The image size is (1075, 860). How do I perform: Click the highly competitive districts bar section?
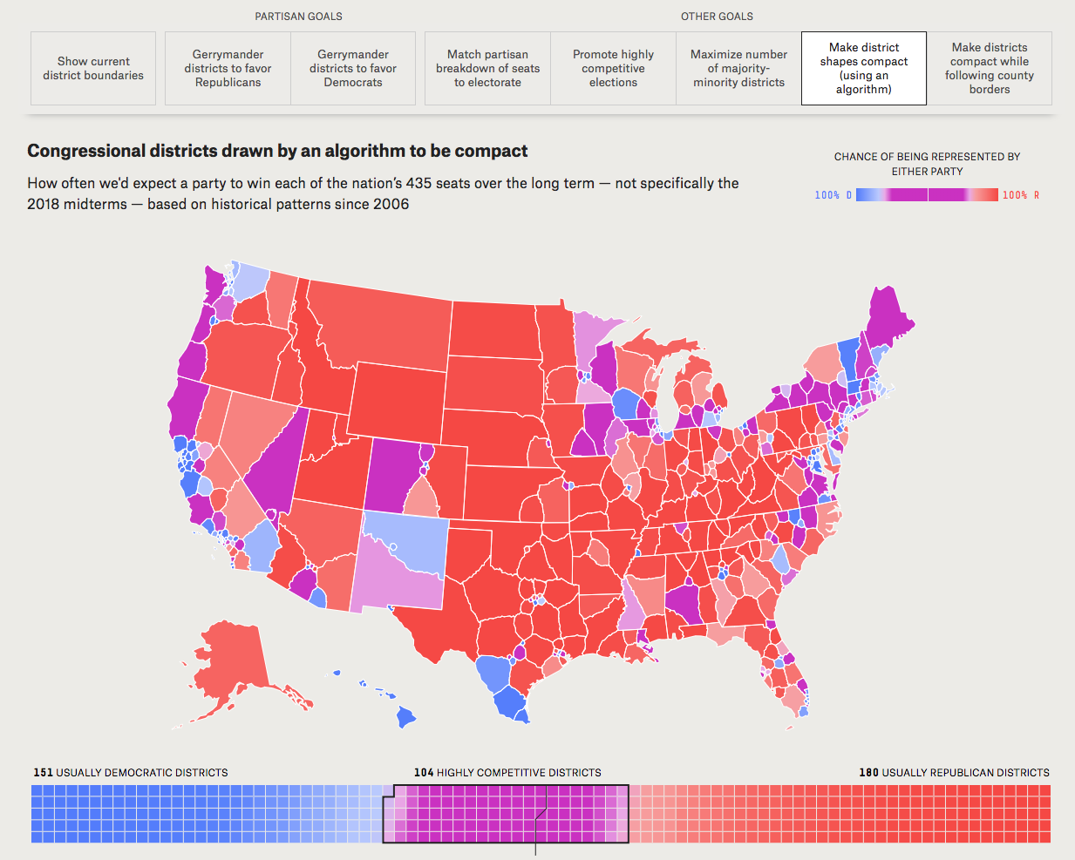[x=506, y=813]
